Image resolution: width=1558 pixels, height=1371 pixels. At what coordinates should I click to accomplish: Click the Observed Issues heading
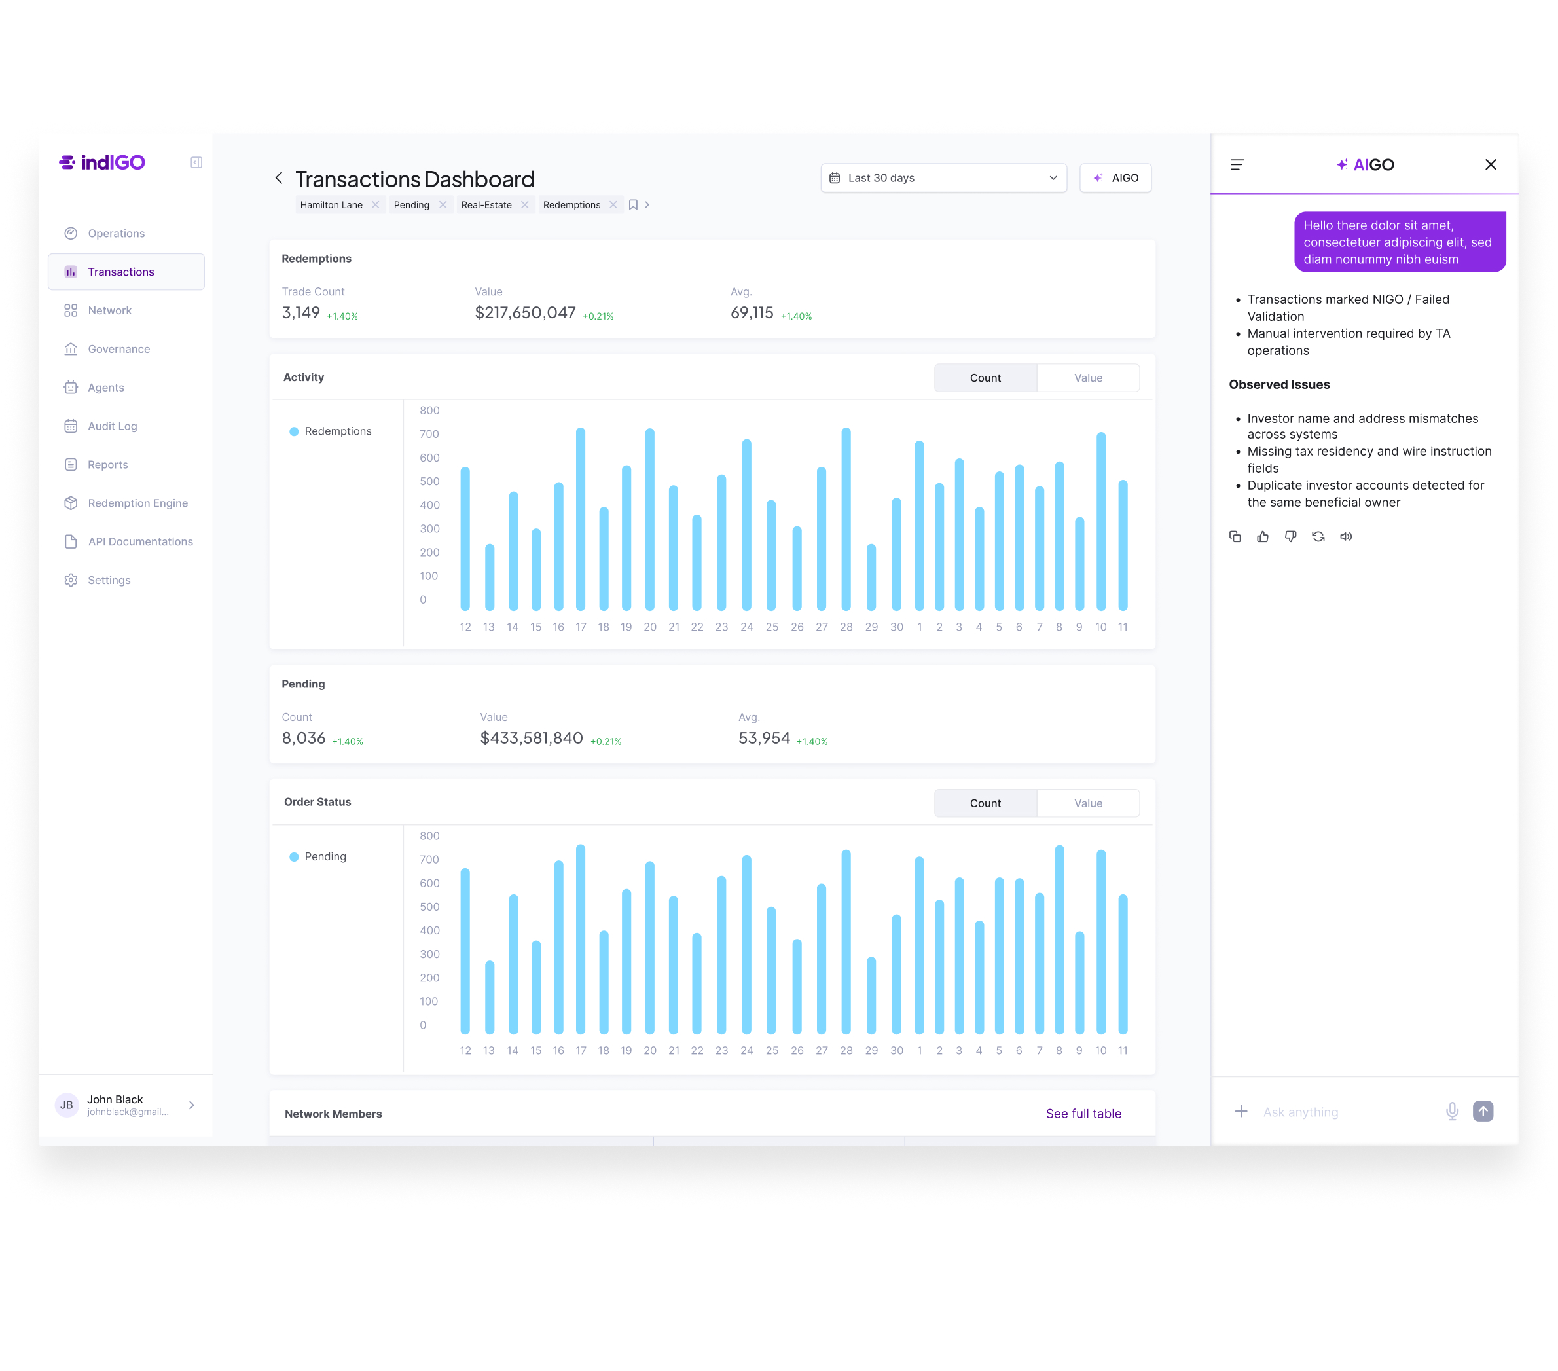(1279, 385)
